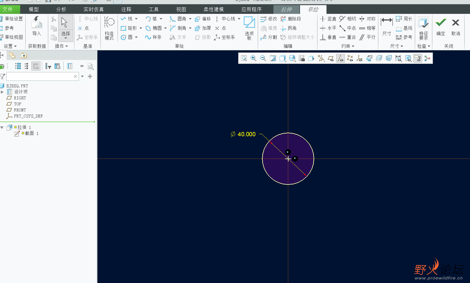Expand the 设计项 tree node
This screenshot has width=470, height=283.
click(x=2, y=92)
